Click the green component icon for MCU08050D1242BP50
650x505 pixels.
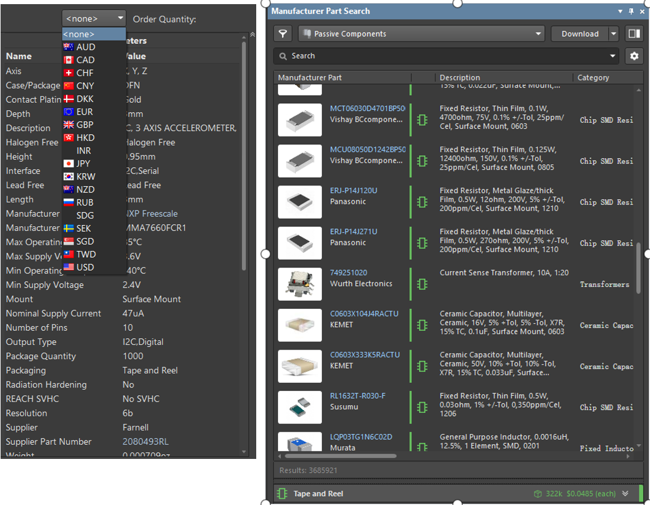coord(422,161)
